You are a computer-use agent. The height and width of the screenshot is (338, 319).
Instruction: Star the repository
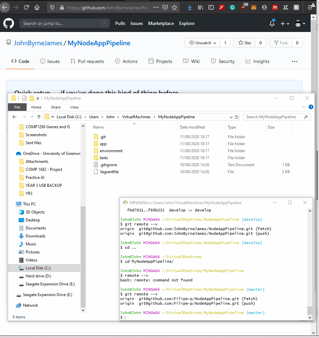[245, 43]
